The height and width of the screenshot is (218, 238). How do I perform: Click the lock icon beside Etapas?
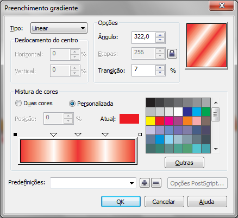coord(172,54)
